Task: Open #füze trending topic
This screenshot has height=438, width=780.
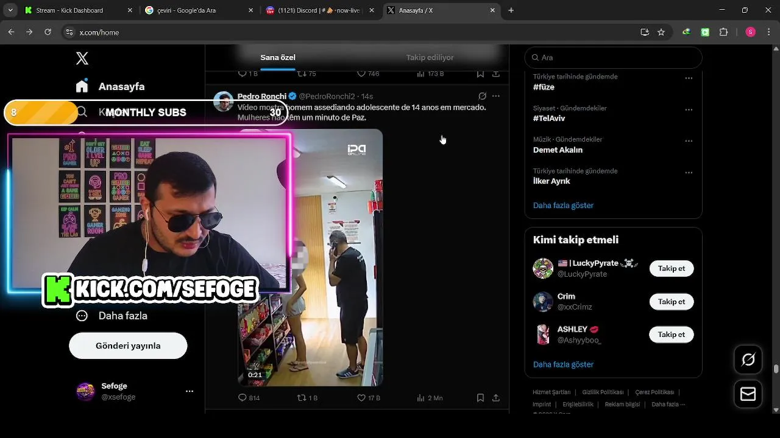Action: point(544,87)
